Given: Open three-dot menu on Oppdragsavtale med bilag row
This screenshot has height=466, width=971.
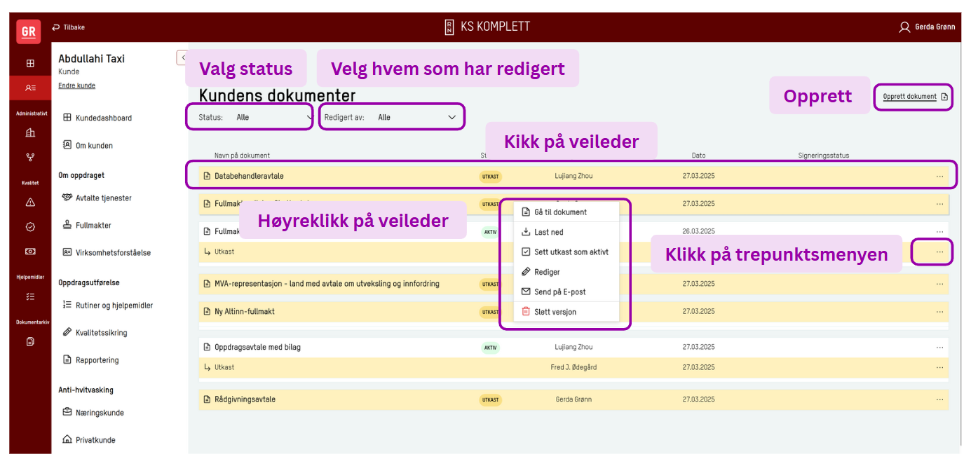Looking at the screenshot, I should point(939,347).
